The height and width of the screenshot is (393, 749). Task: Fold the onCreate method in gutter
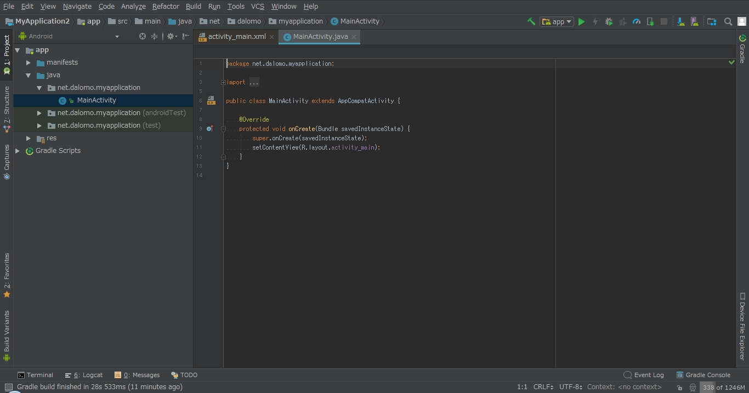pos(223,129)
